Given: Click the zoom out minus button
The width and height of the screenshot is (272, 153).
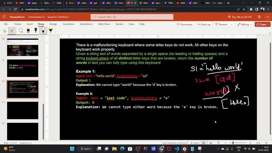Looking at the screenshot, I should point(226,143).
